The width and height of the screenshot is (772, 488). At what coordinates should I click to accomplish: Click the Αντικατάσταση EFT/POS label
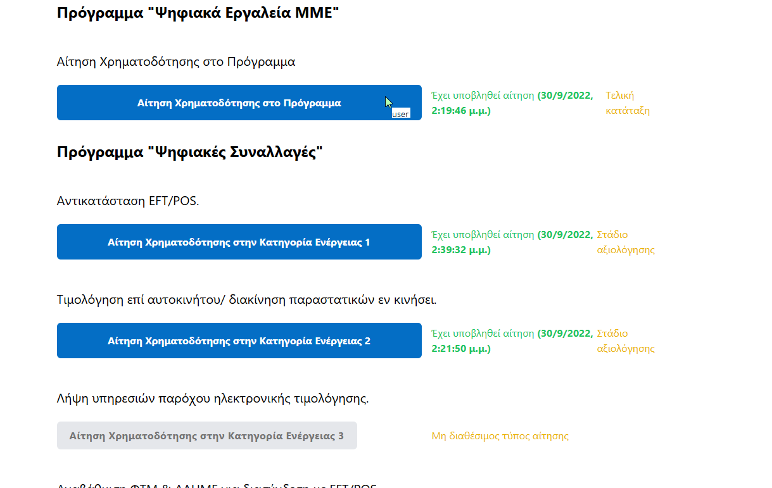128,201
